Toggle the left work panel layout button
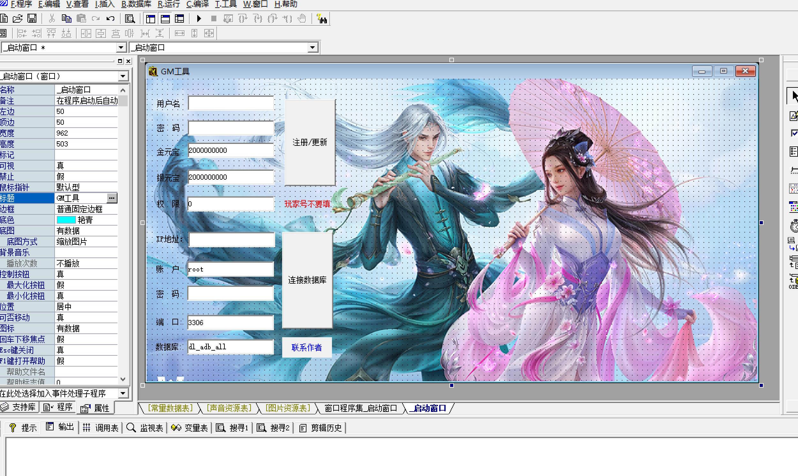Viewport: 798px width, 476px height. tap(150, 19)
